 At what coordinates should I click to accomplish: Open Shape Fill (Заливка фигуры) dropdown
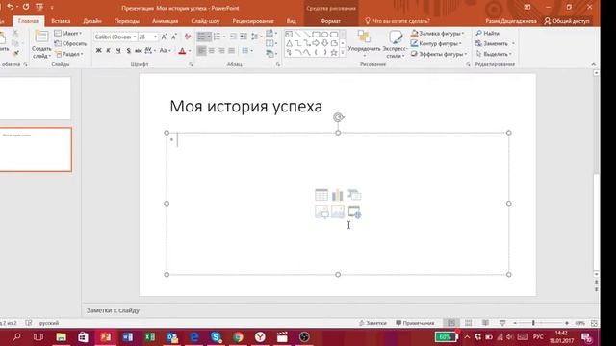click(437, 34)
